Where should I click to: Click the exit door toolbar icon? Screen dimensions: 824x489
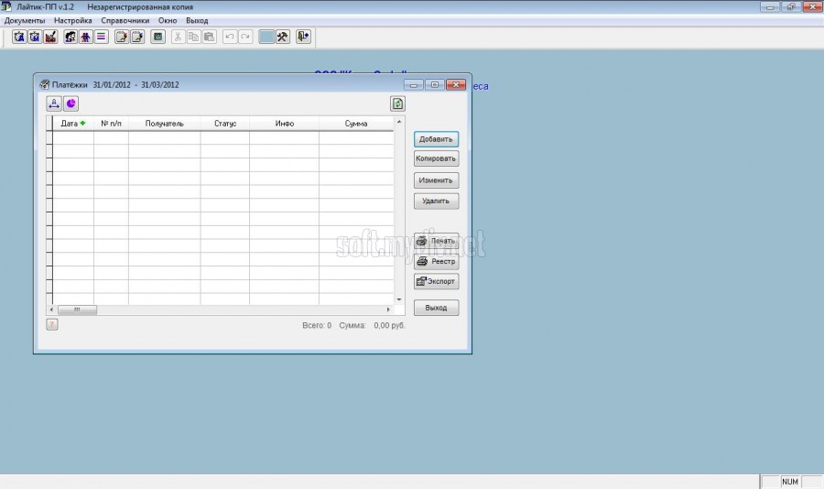click(x=303, y=37)
